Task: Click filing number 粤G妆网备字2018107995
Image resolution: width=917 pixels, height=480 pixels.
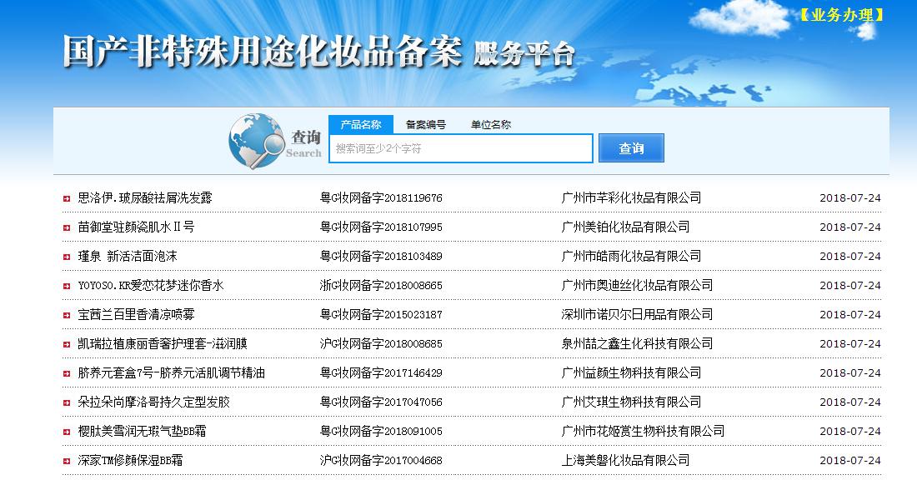Action: click(x=381, y=227)
